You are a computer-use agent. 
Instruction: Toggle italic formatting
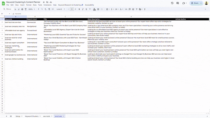coord(83,9)
